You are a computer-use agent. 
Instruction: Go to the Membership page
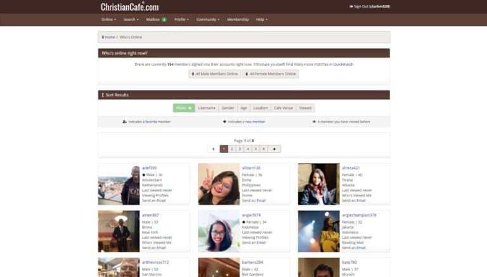pyautogui.click(x=238, y=19)
